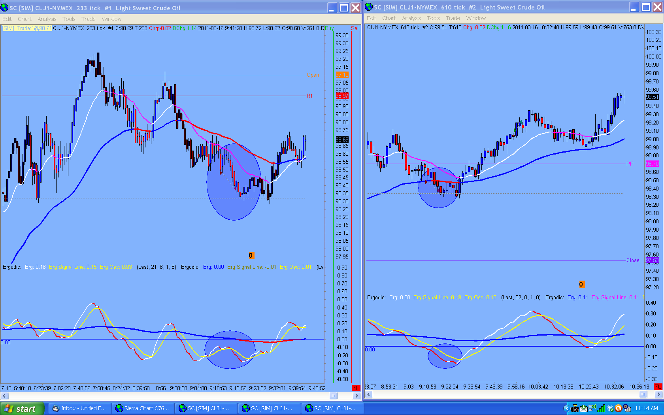Click Erg Signal Line: 0.15 yellow label
This screenshot has height=415, width=664.
click(x=73, y=267)
